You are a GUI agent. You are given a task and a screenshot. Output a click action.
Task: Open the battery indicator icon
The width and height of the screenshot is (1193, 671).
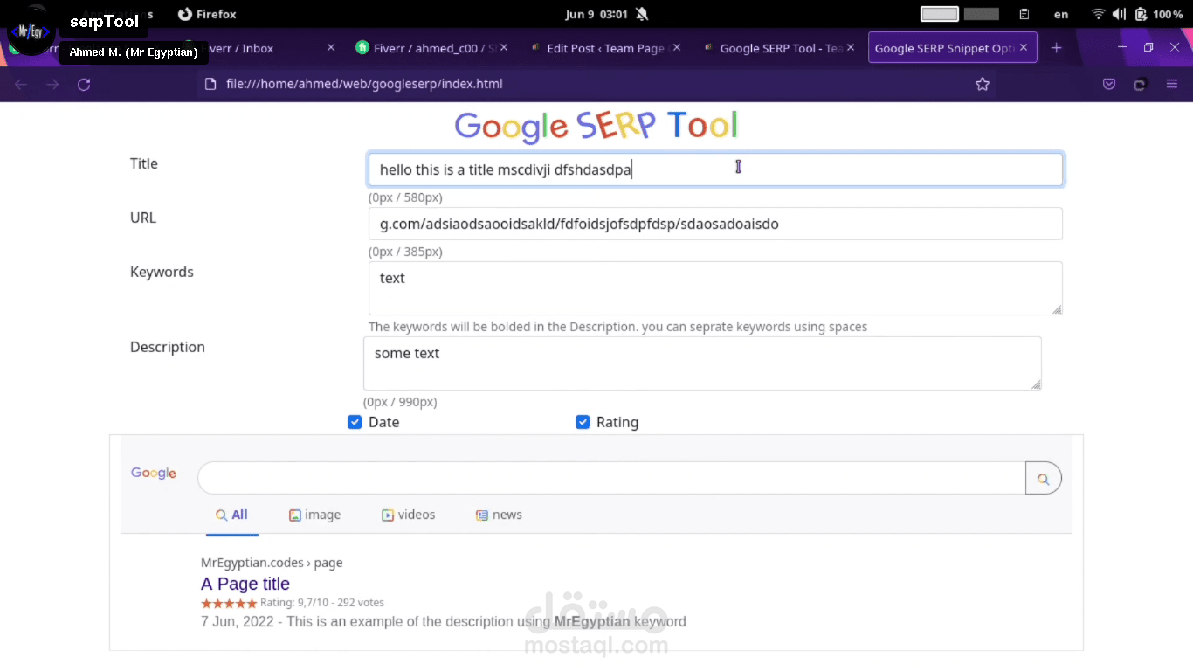coord(1141,14)
